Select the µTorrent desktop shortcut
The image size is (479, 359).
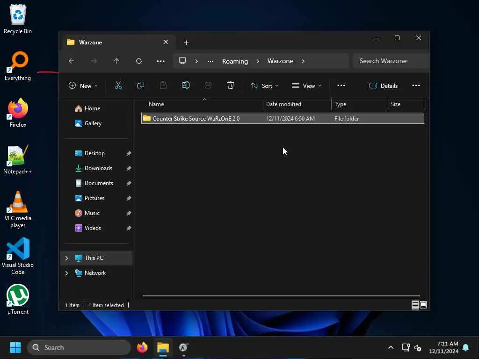(x=18, y=300)
